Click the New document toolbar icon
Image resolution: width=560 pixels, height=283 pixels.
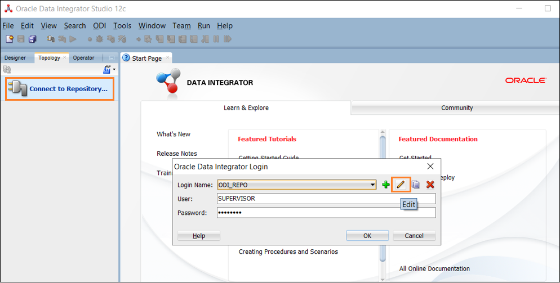point(10,39)
